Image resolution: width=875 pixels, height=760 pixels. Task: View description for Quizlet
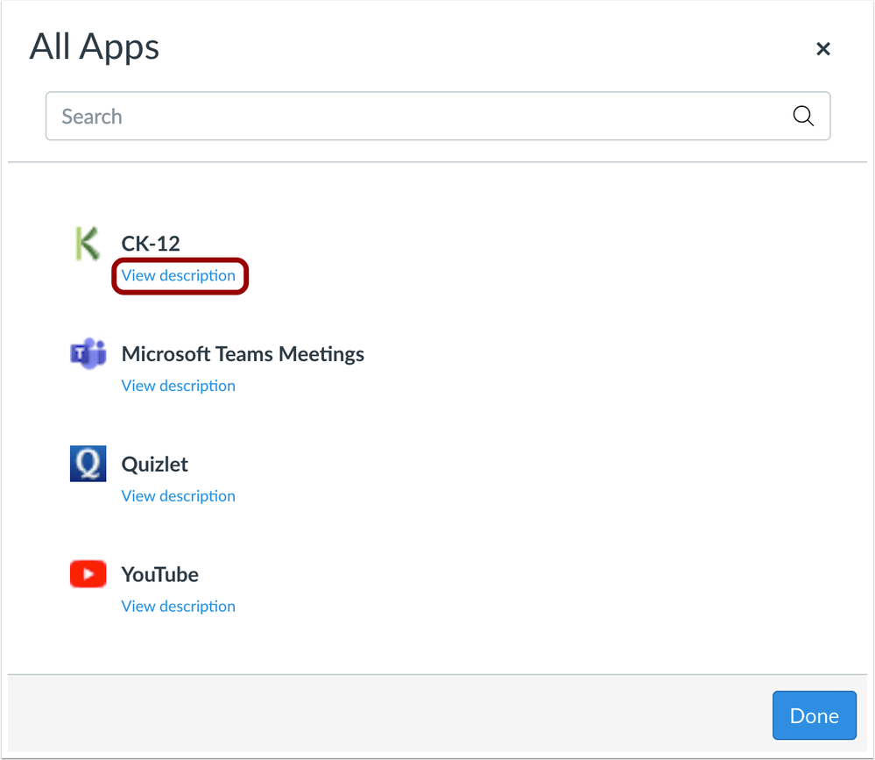click(179, 496)
